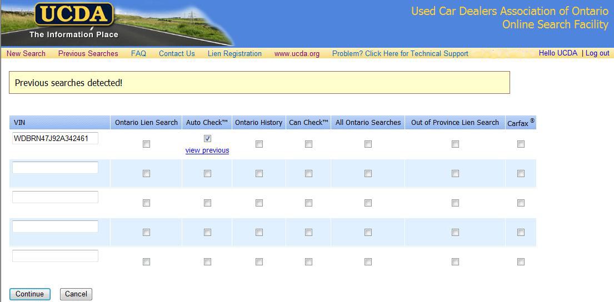Check Ontario Lien Search for VIN WDBRN47J92A342461
This screenshot has height=302, width=614.
146,144
